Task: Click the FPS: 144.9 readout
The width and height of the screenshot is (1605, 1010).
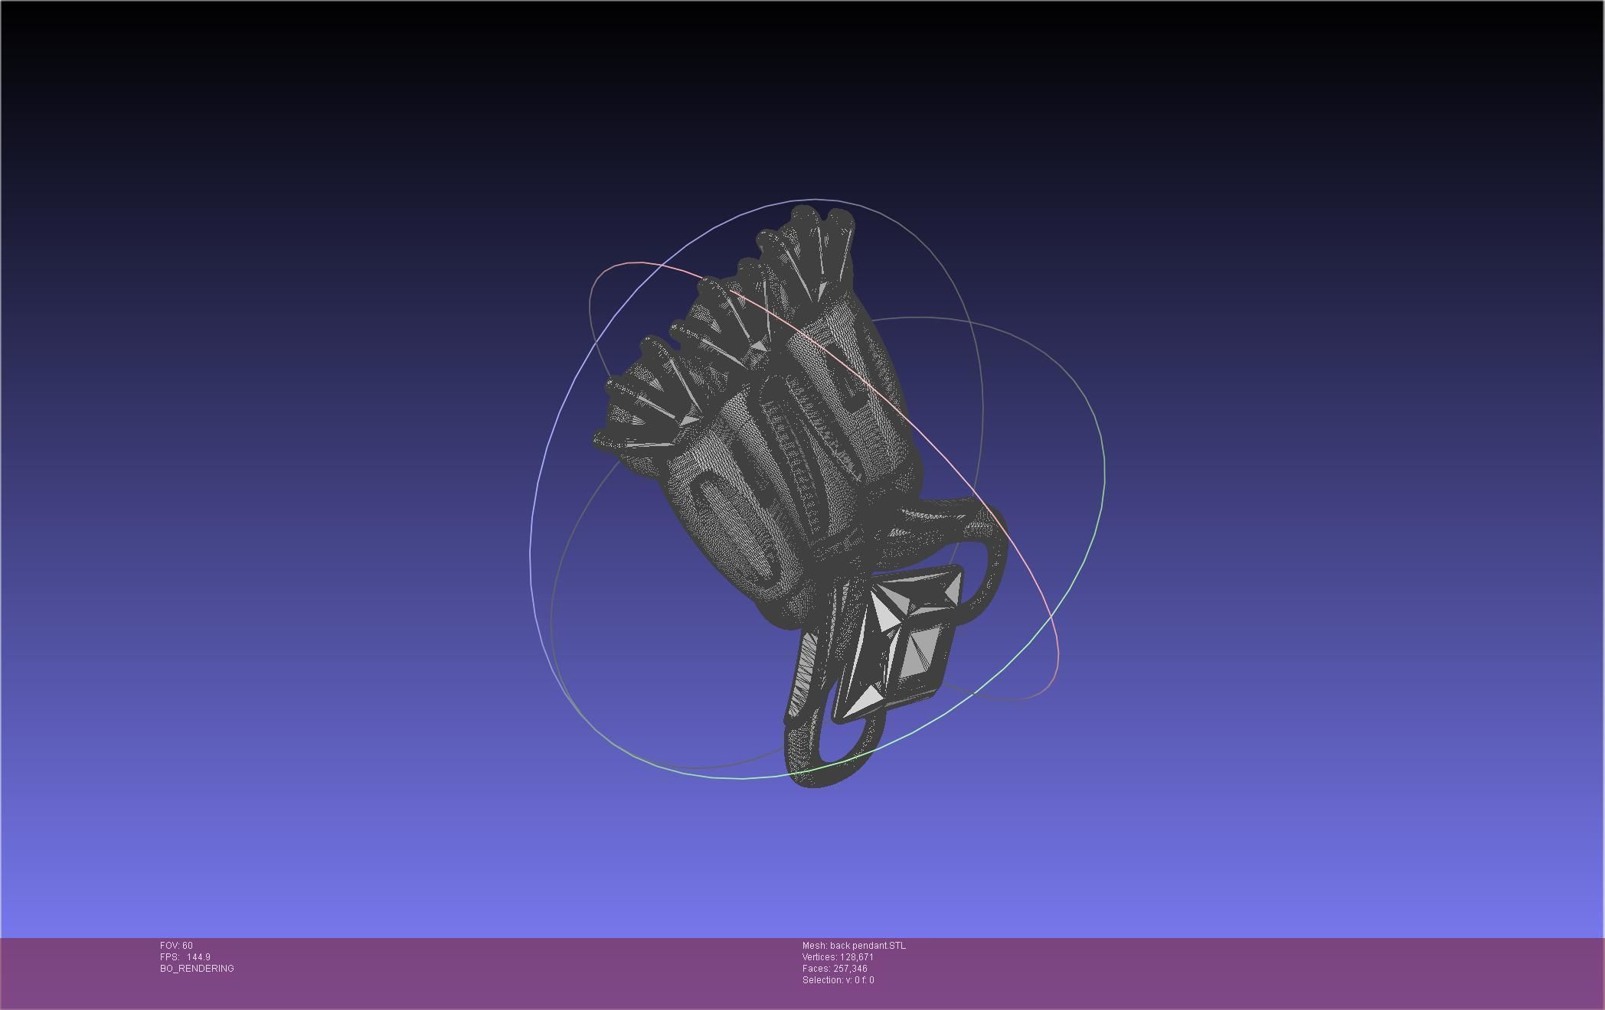Action: 185,957
